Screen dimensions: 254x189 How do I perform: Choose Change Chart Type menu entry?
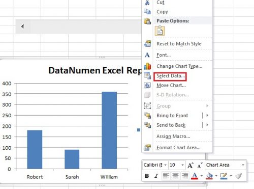pos(179,66)
